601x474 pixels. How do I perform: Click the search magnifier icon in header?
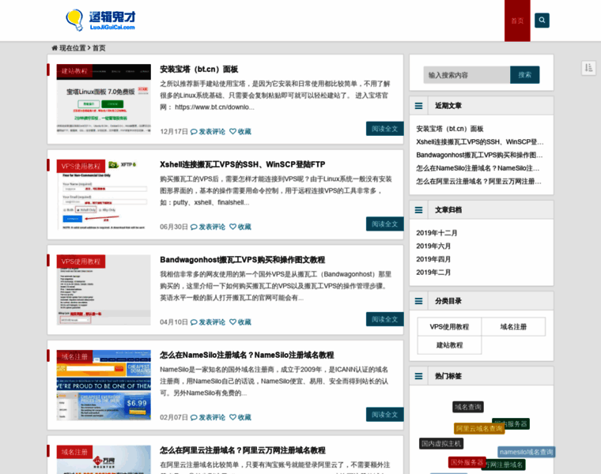point(542,21)
